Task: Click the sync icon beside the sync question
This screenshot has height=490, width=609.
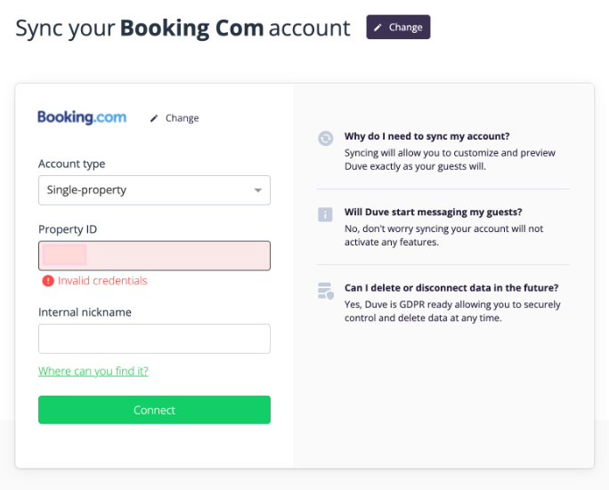Action: click(x=326, y=138)
